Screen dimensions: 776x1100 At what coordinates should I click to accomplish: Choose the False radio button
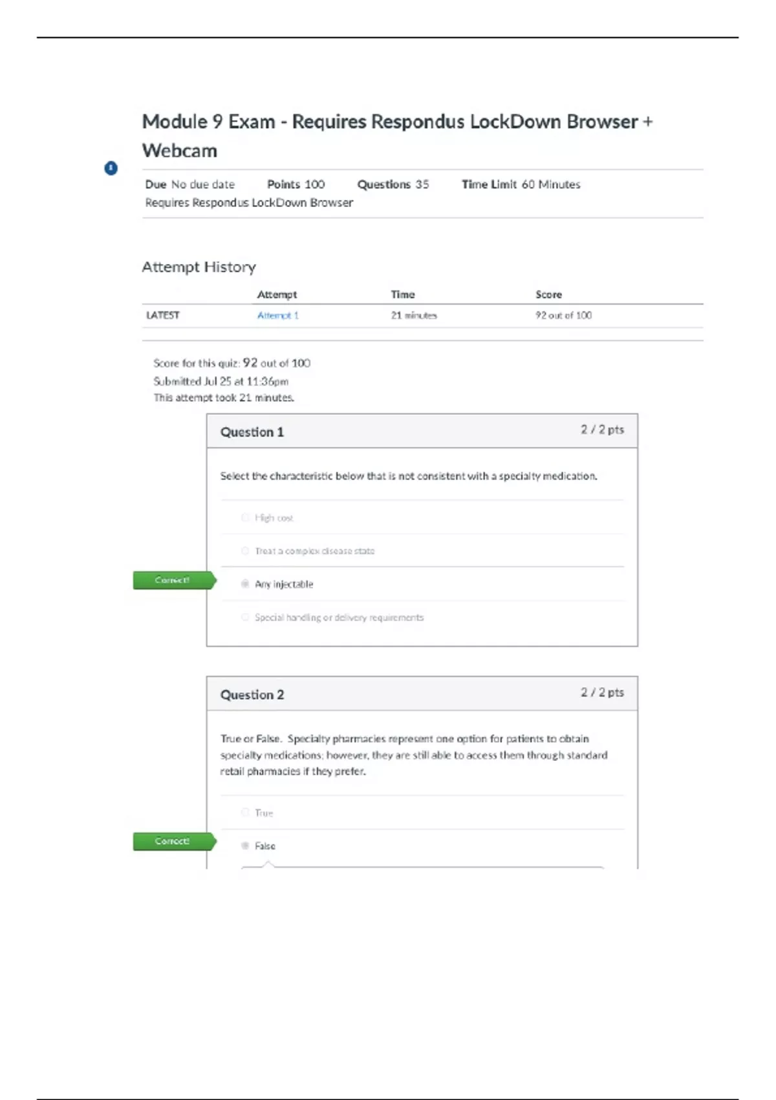point(245,846)
